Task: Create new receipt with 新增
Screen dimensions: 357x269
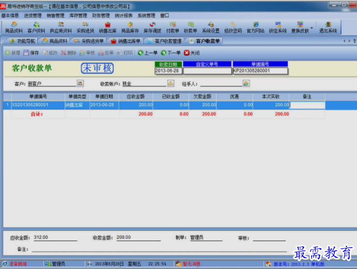Action: click(x=13, y=53)
